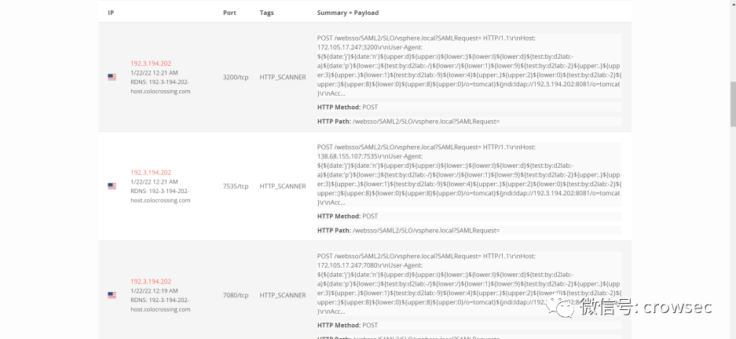Open IP 192.3.194.202 link for port 7080 row
The width and height of the screenshot is (736, 339).
pyautogui.click(x=151, y=282)
